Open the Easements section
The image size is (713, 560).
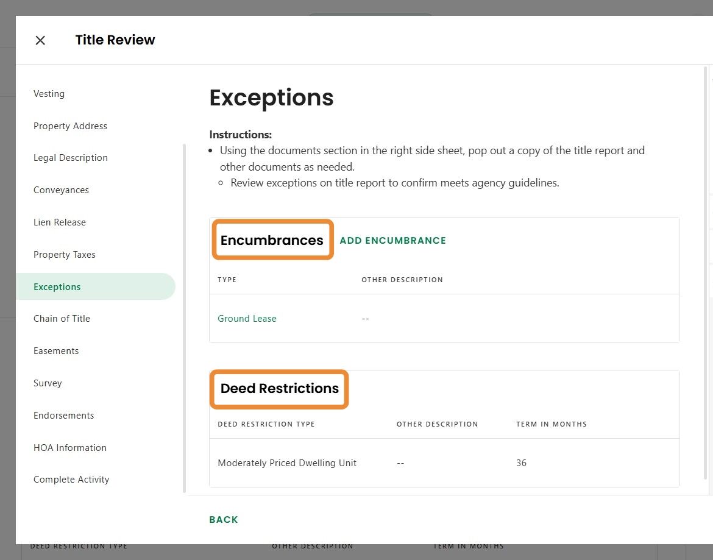(x=56, y=351)
